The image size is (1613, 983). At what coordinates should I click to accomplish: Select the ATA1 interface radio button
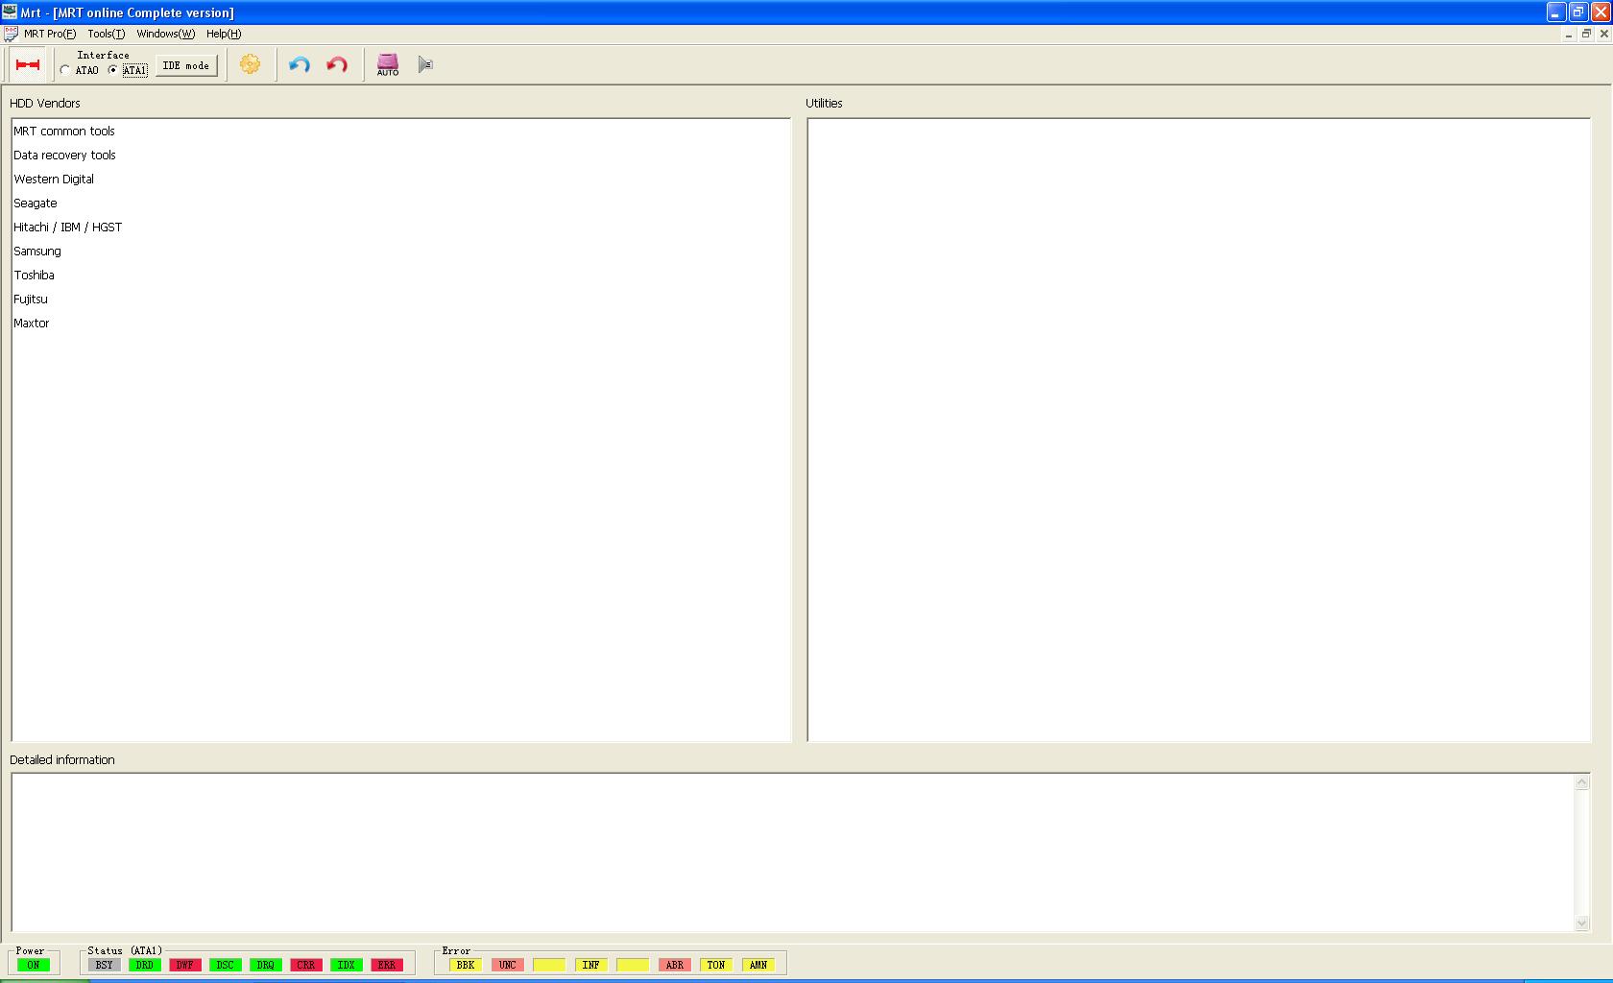click(112, 70)
